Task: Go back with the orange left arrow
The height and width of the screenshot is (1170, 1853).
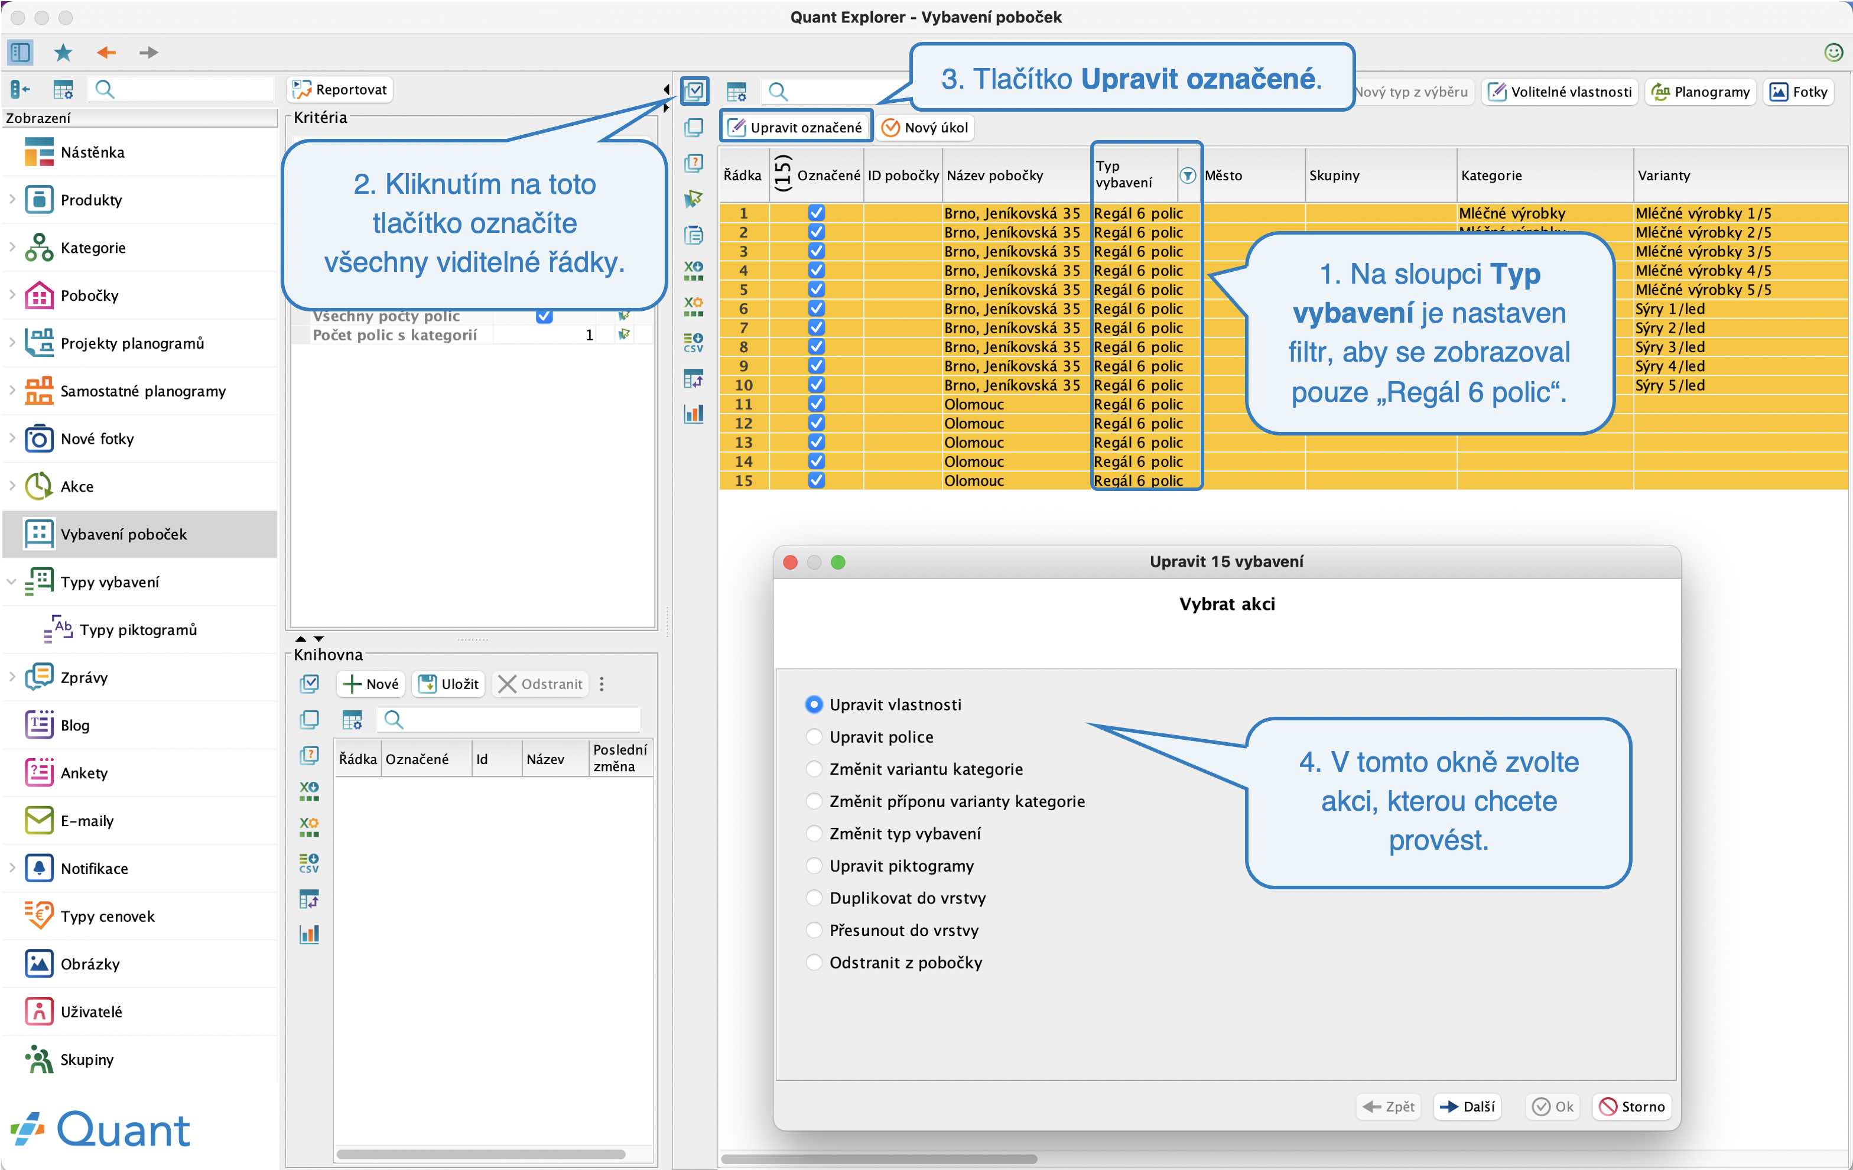Action: (x=106, y=53)
